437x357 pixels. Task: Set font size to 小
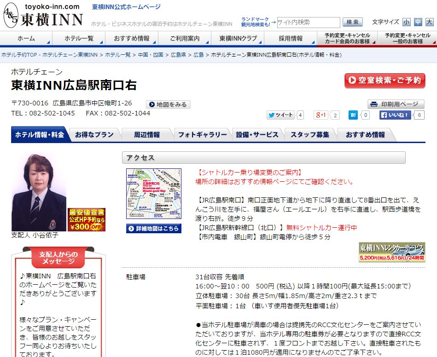click(406, 22)
